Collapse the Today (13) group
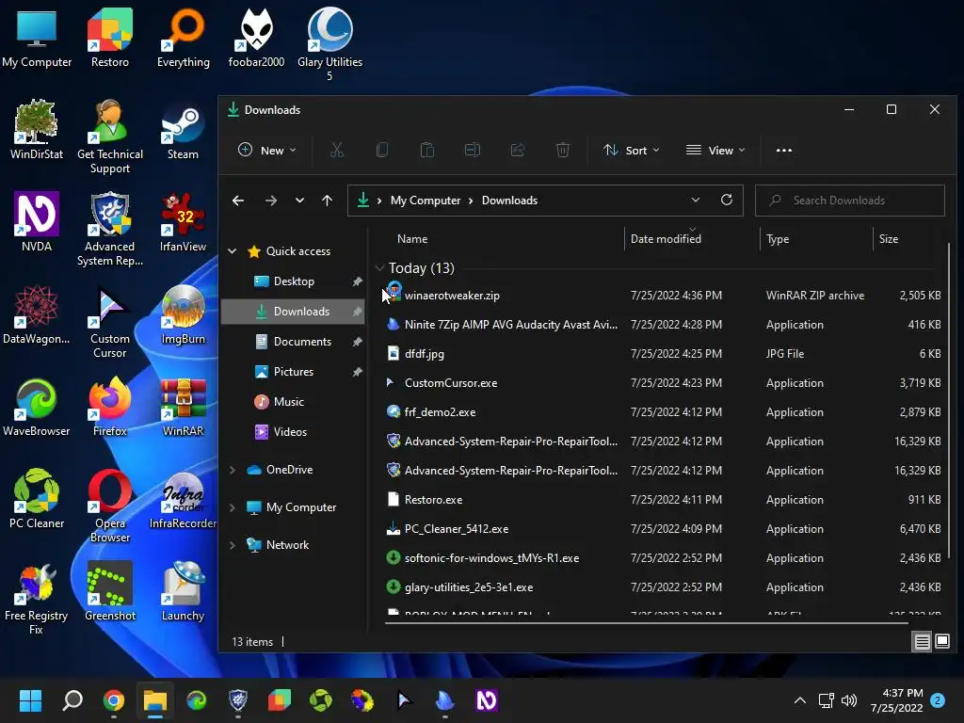The width and height of the screenshot is (964, 723). (379, 268)
